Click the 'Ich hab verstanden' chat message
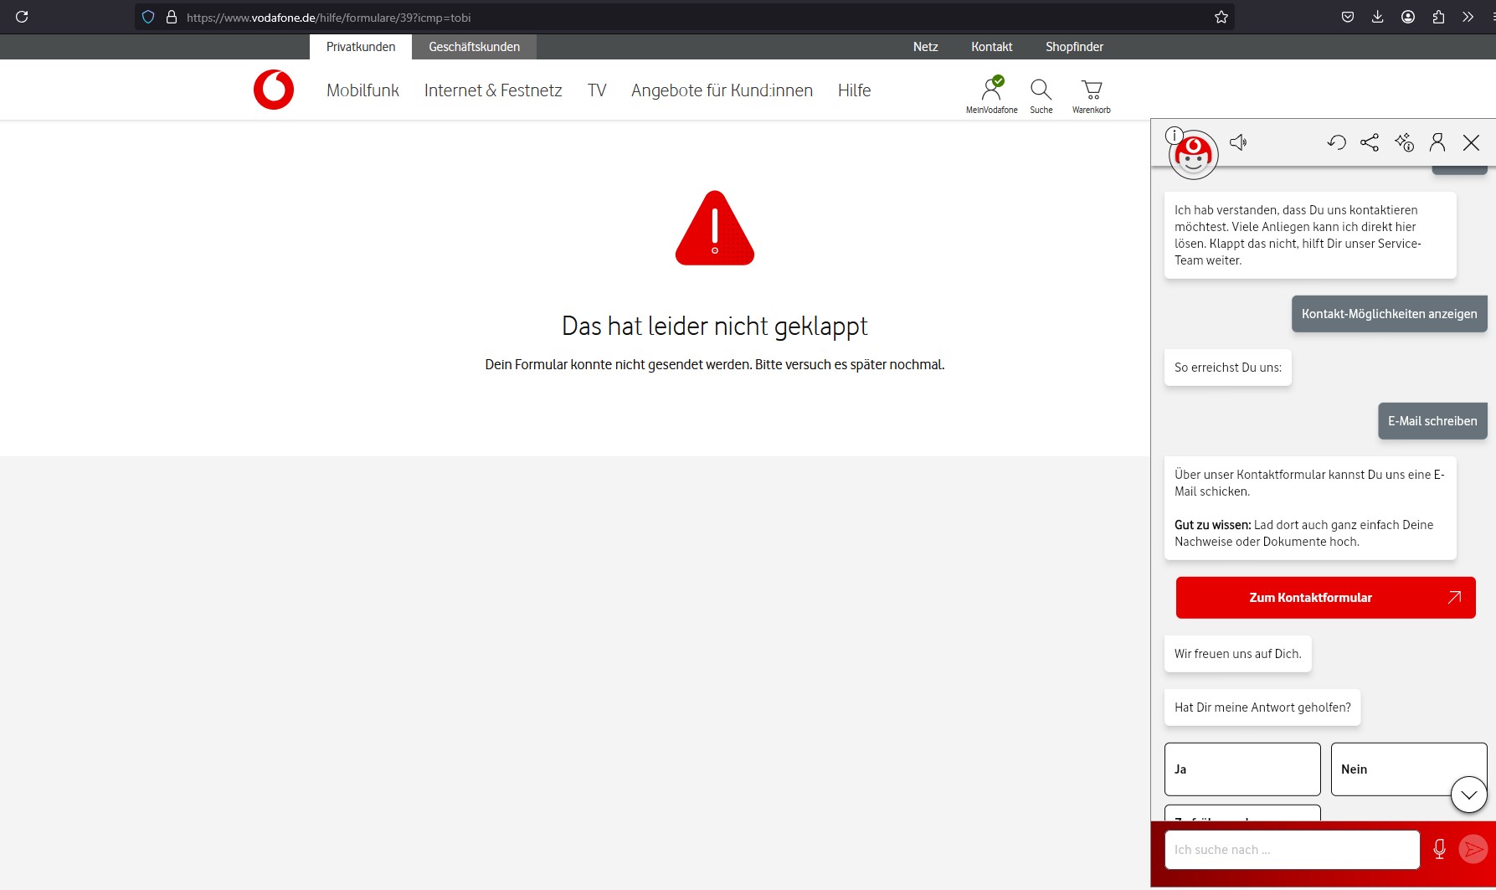Image resolution: width=1496 pixels, height=890 pixels. point(1310,235)
